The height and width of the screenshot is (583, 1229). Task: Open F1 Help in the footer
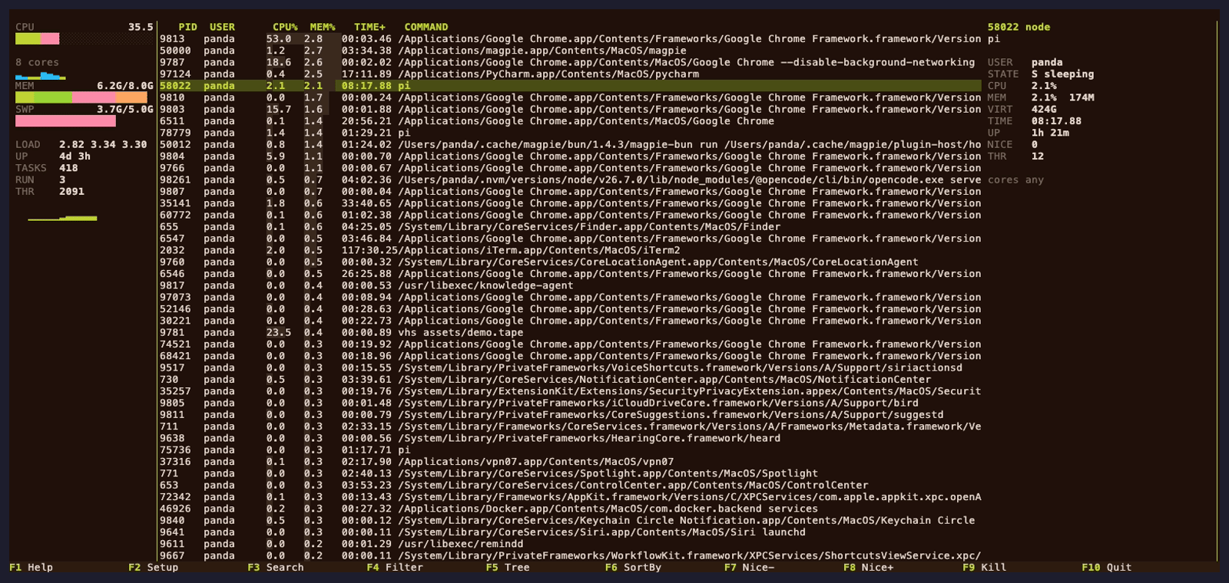(31, 568)
